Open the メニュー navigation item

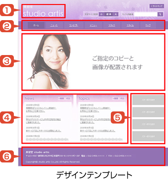pyautogui.click(x=93, y=26)
